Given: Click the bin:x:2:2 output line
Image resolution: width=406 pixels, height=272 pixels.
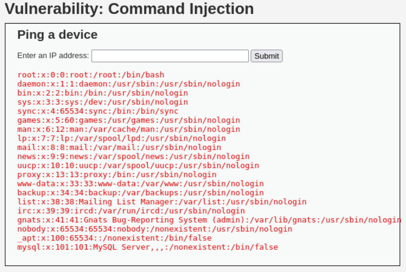Looking at the screenshot, I should click(103, 93).
